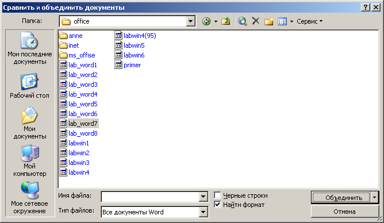Uncheck the Найти формат checkbox
Screen dimensions: 384x223
tap(217, 205)
